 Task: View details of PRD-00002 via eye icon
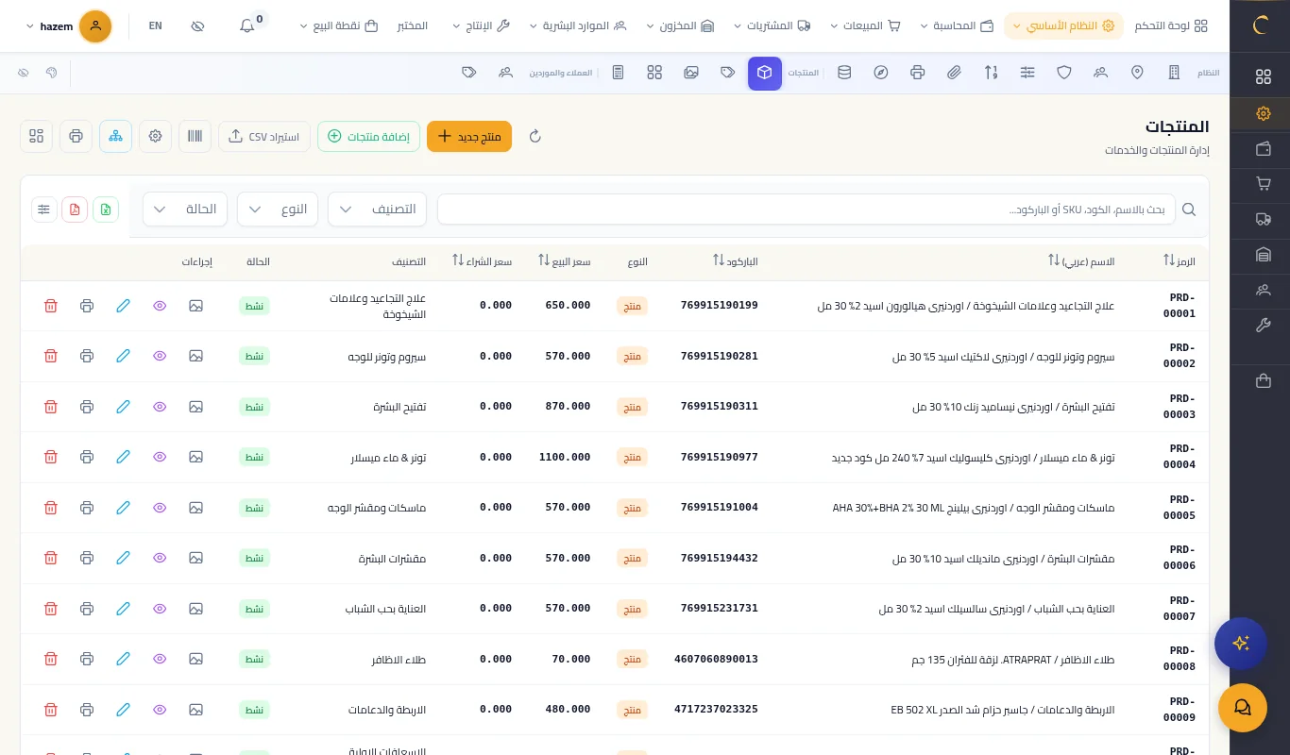[x=160, y=356]
